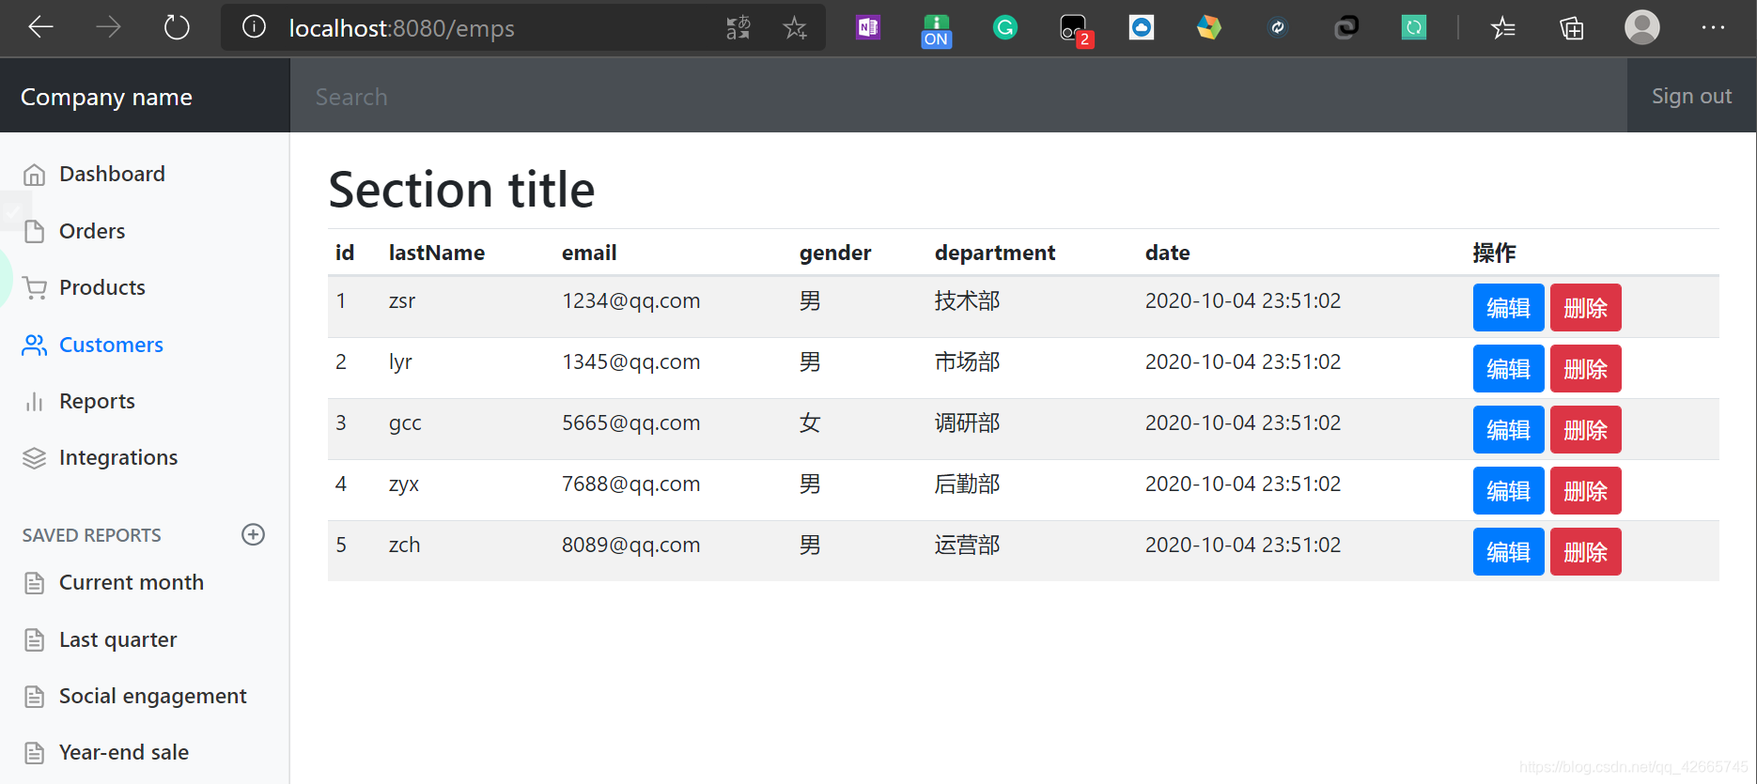Image resolution: width=1757 pixels, height=784 pixels.
Task: Select Customers in the sidebar
Action: pos(111,345)
